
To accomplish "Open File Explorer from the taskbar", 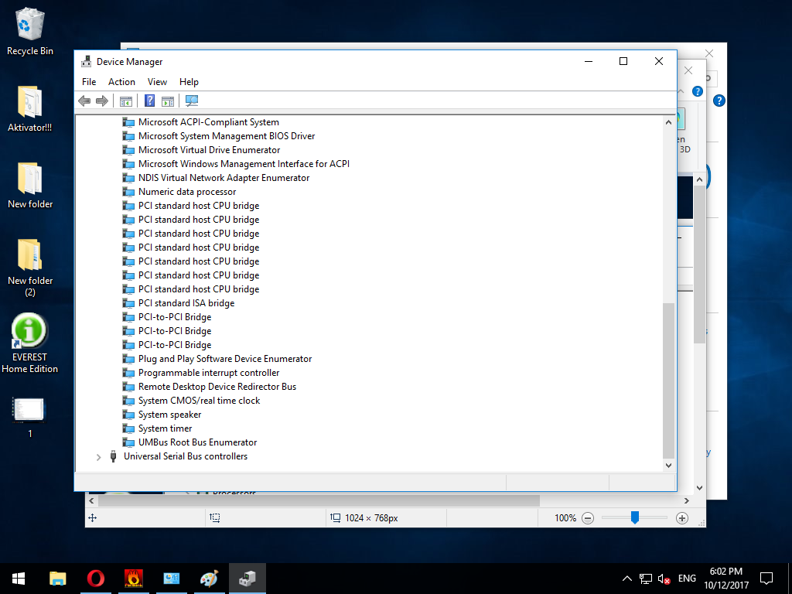I will coord(57,579).
